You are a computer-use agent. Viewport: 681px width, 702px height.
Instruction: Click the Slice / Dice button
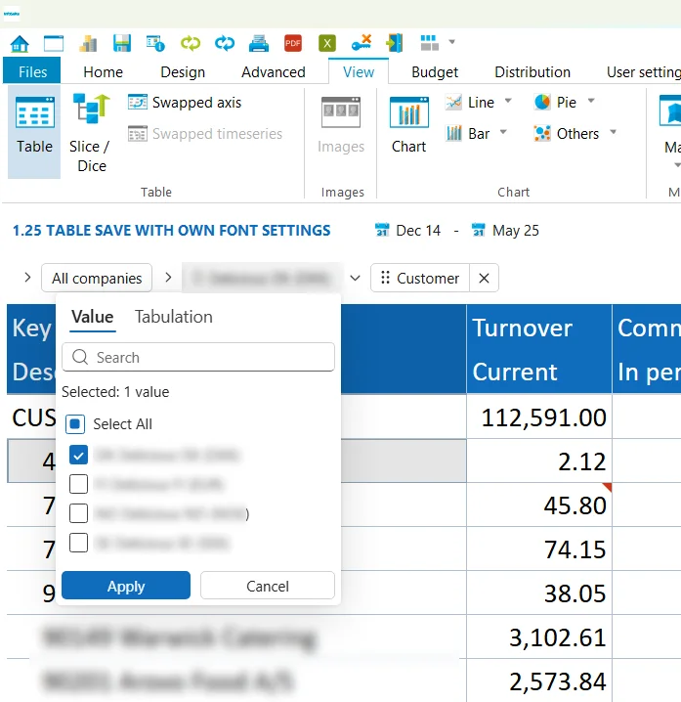91,133
